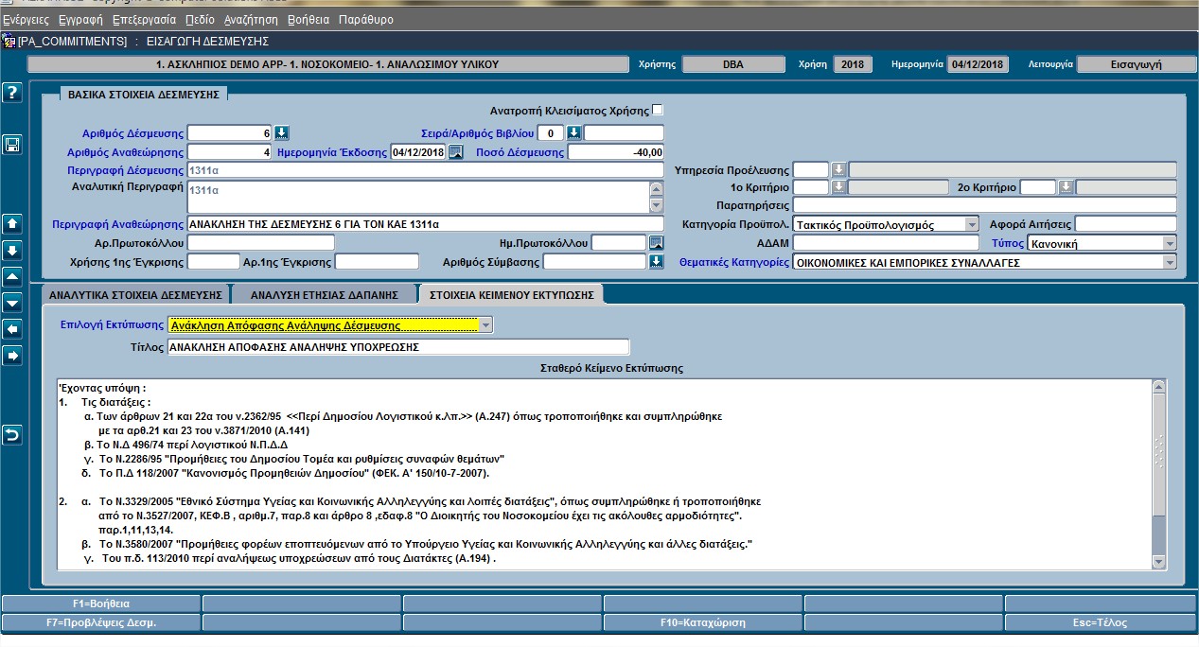Image resolution: width=1199 pixels, height=647 pixels.
Task: Open the Εγγραφή menu
Action: tap(80, 19)
